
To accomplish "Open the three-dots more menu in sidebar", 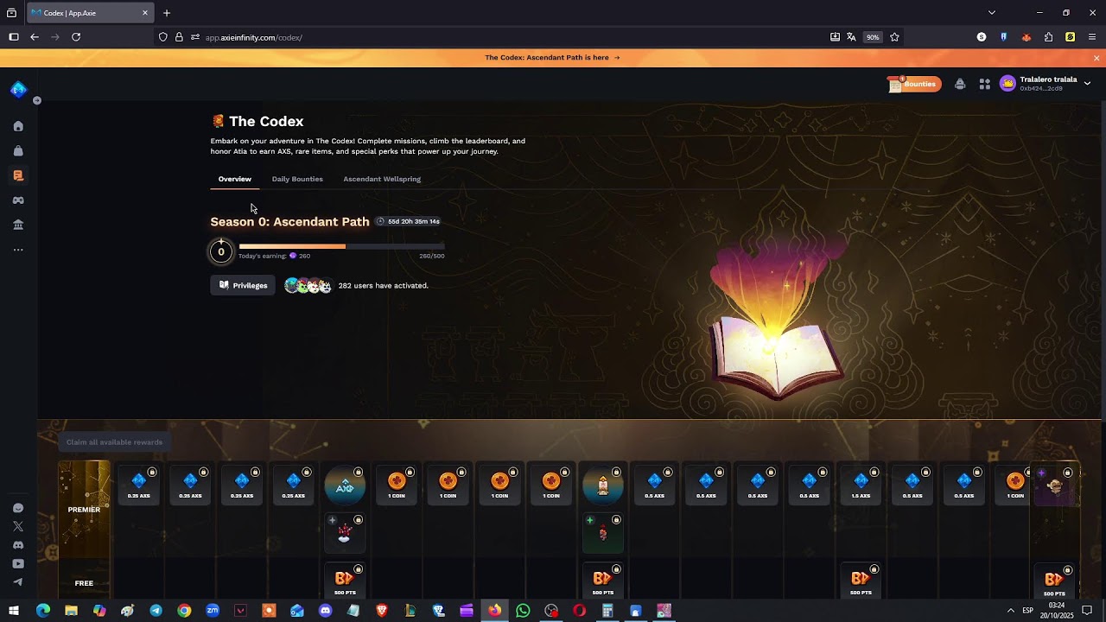I will 18,250.
